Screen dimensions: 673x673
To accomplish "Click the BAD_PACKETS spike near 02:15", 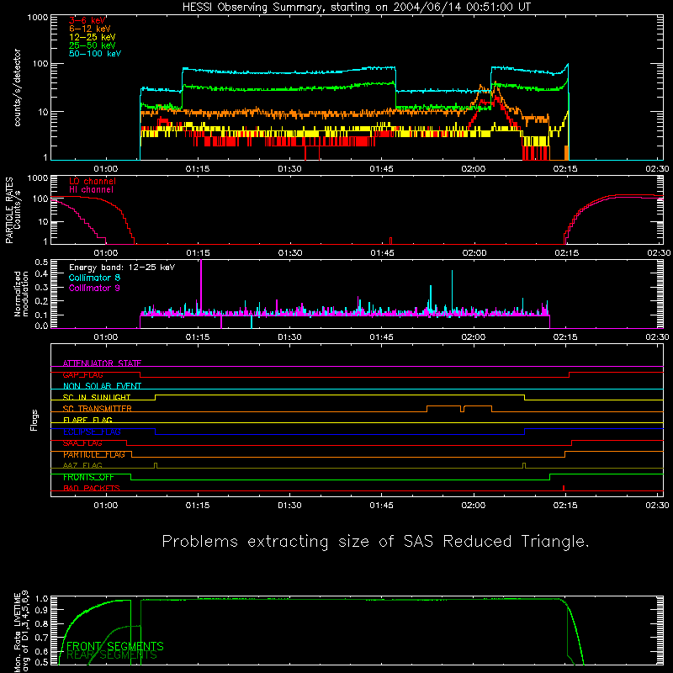I will coord(564,488).
